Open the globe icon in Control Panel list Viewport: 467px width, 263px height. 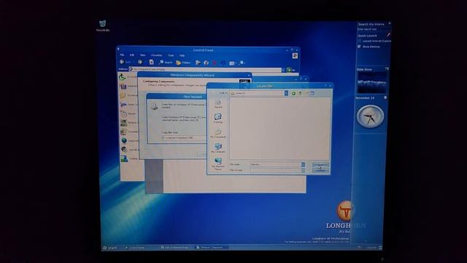point(124,140)
